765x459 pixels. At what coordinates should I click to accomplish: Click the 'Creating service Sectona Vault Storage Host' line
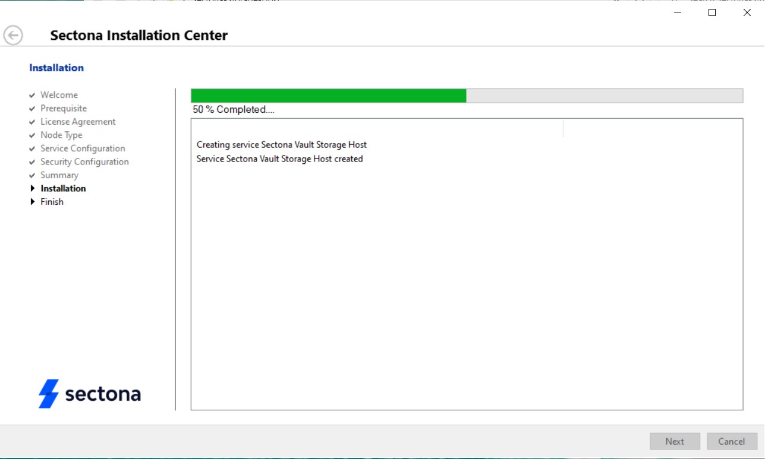point(281,145)
